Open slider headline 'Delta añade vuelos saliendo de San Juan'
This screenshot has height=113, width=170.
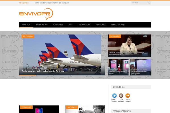43,71
